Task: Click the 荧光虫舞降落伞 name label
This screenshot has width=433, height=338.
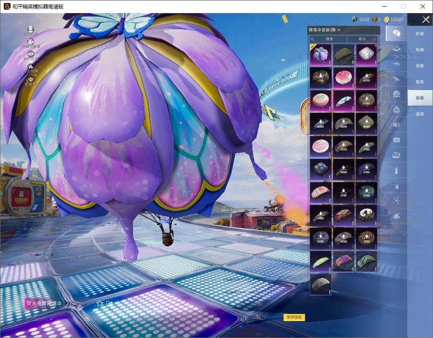Action: point(44,303)
